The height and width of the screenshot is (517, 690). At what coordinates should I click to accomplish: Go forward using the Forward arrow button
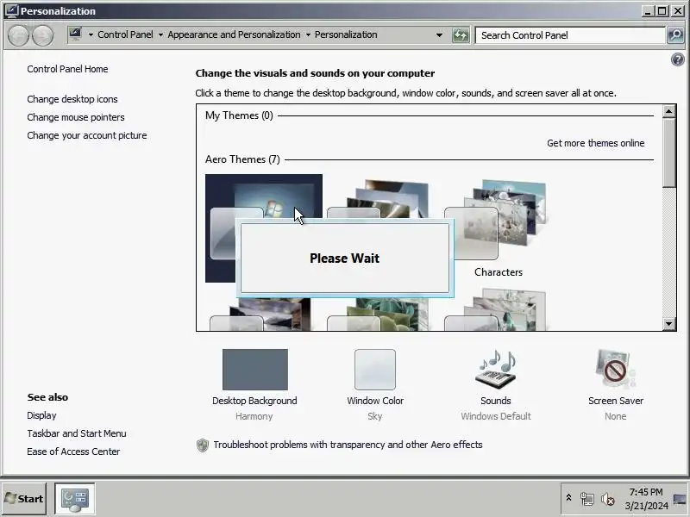[42, 35]
